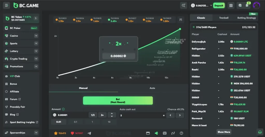Viewport: 265px width, 137px height.
Task: Open the VIP Club page
Action: [x=15, y=76]
